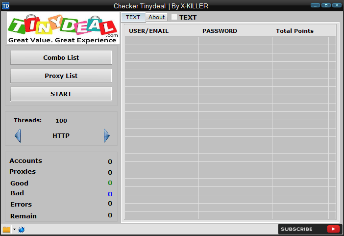
Task: Load a Proxy List file
Action: coord(61,76)
